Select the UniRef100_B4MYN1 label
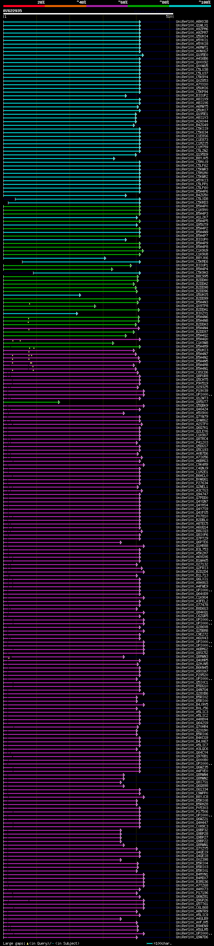This screenshot has height=946, width=214. 192,875
